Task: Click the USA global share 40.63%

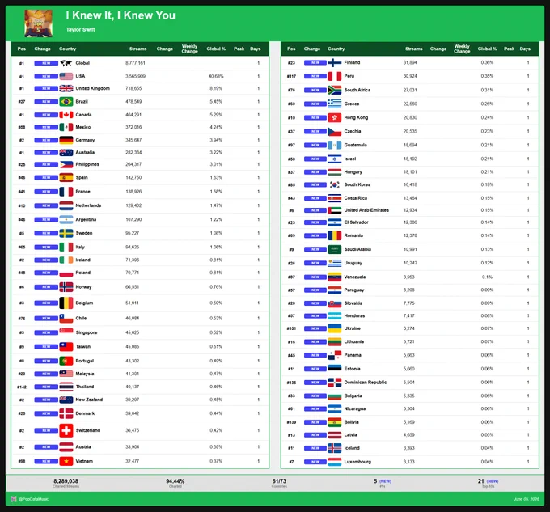Action: click(216, 77)
